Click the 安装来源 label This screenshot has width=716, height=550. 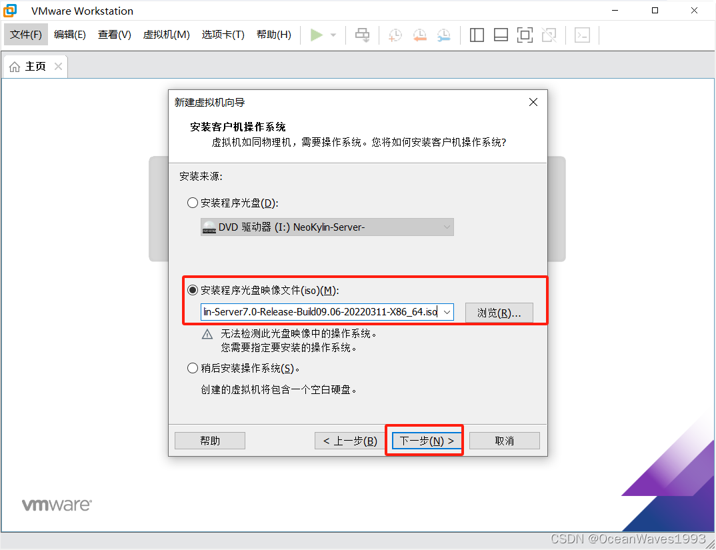tap(201, 176)
